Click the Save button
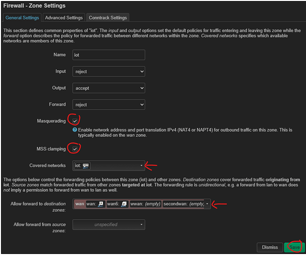Screen dimensions: 306x255 point(294,247)
